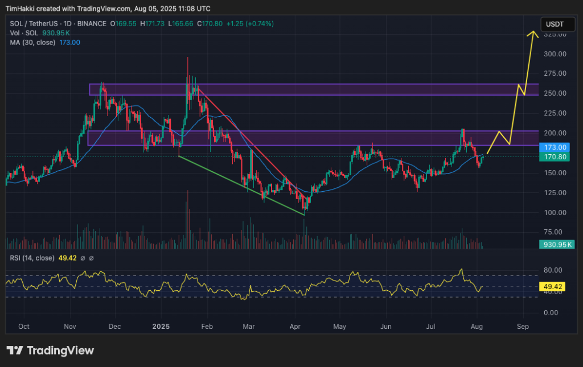Select 2025 on the time axis
Viewport: 583px width, 367px height.
pyautogui.click(x=160, y=327)
